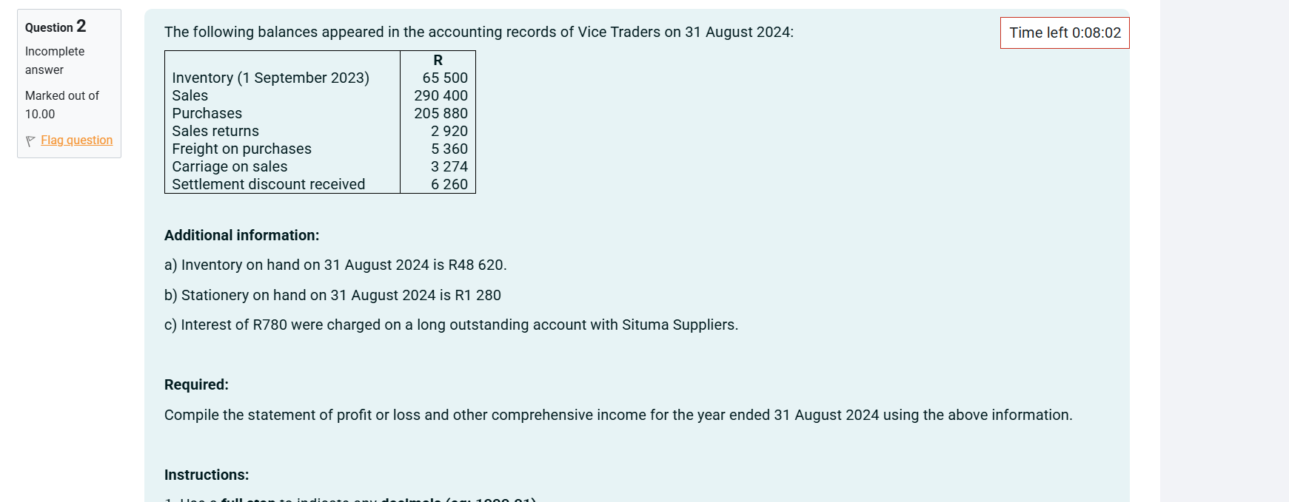The height and width of the screenshot is (502, 1289).
Task: Click item c) about Situma Suppliers interest
Action: pos(450,325)
